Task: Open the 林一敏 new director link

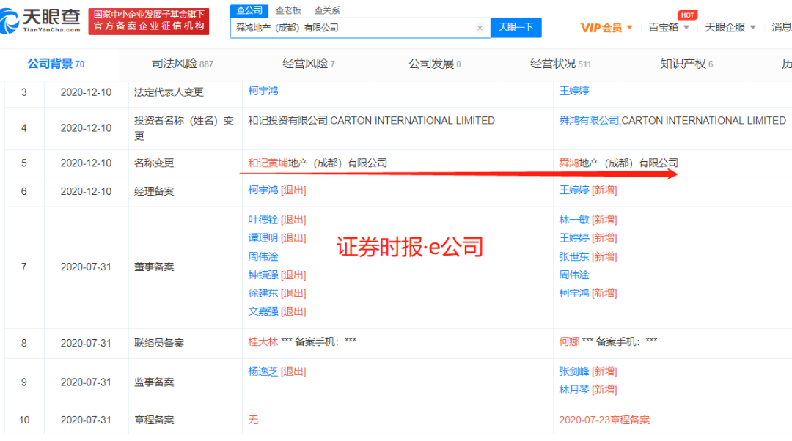Action: (x=574, y=220)
